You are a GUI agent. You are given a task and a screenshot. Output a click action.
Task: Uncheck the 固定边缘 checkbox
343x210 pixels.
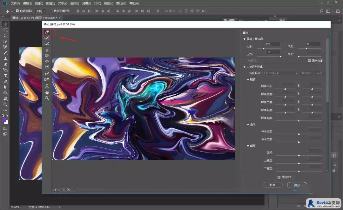click(309, 61)
